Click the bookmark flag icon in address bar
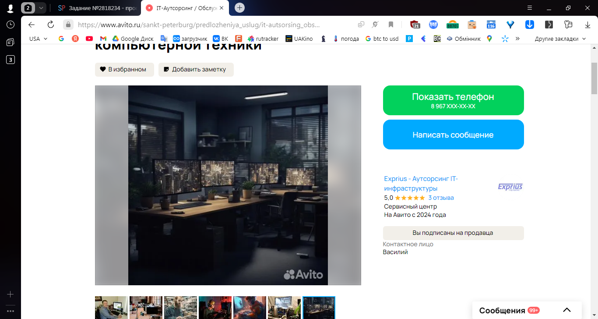This screenshot has width=598, height=319. point(391,25)
